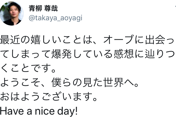Open the profile avatar photo
Screen dimensions: 176x117
[11, 13]
